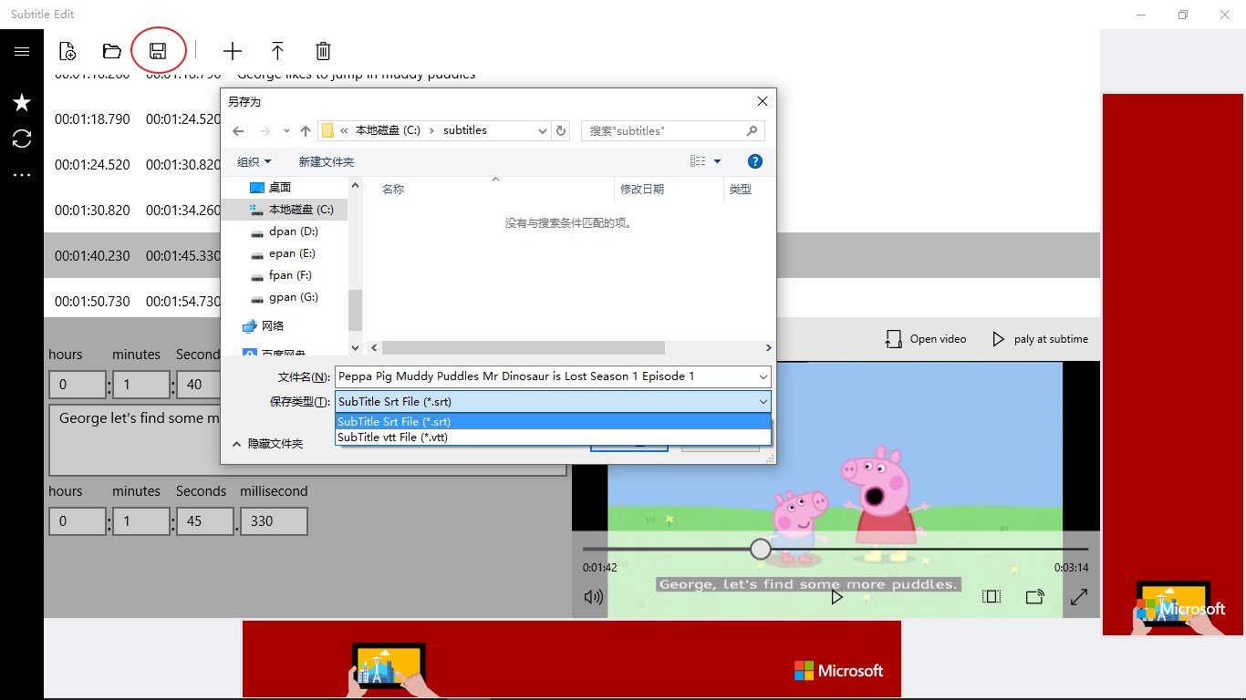
Task: Edit the end millisecond field showing 330
Action: (274, 521)
